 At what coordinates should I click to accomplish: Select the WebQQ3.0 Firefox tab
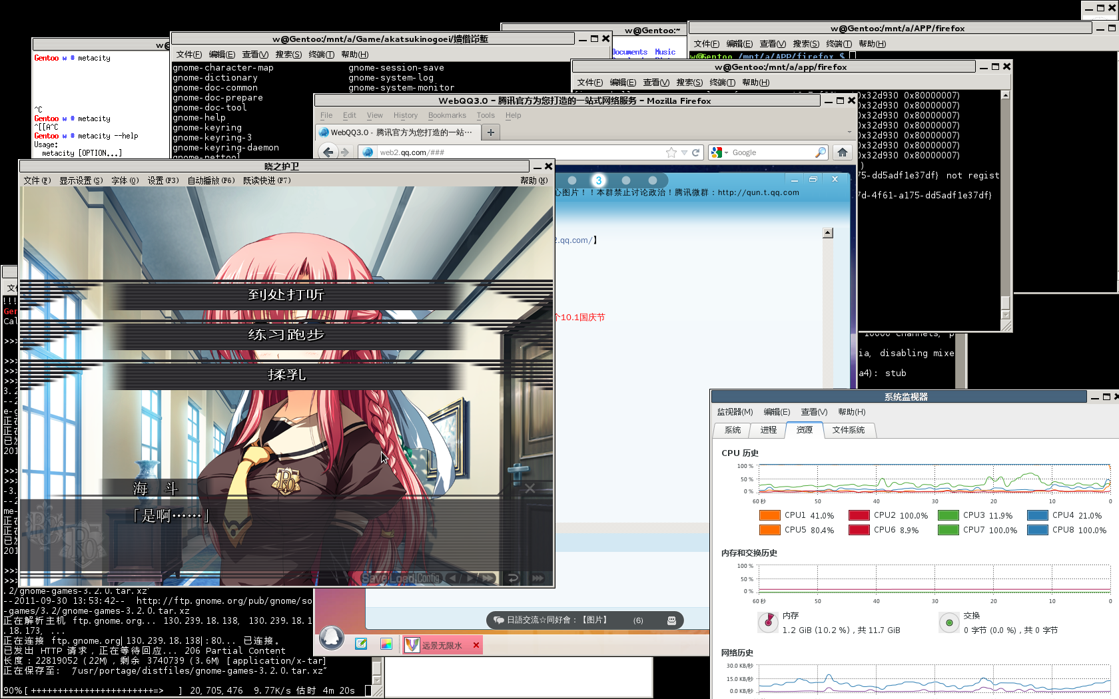pos(397,132)
